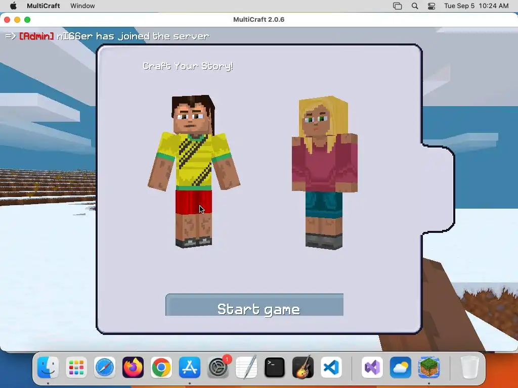Click the 'Craft Your Story!' heading text

coord(188,66)
